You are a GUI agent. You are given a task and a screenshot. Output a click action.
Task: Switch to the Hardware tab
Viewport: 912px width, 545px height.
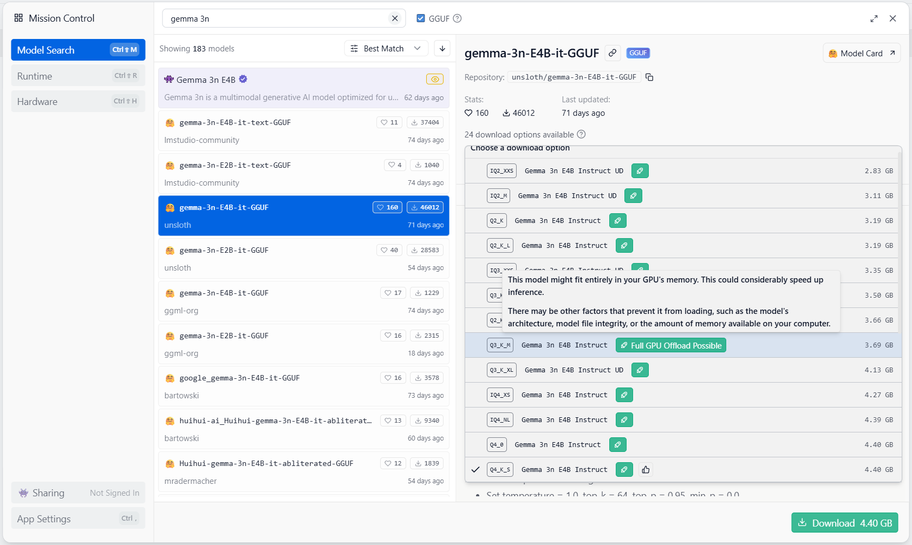[x=78, y=101]
